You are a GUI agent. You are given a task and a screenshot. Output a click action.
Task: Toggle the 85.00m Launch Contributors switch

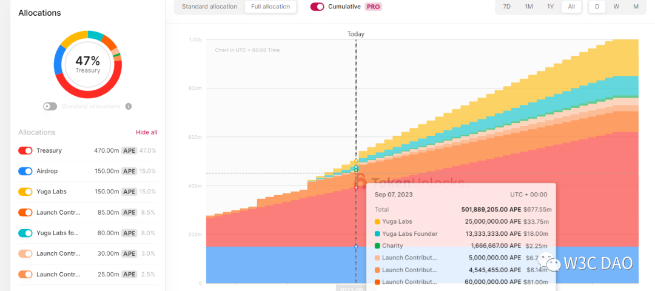(25, 213)
